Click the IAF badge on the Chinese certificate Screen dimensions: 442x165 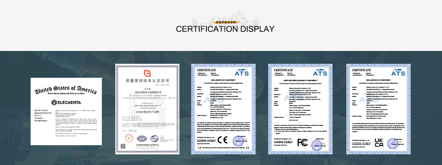142,138
